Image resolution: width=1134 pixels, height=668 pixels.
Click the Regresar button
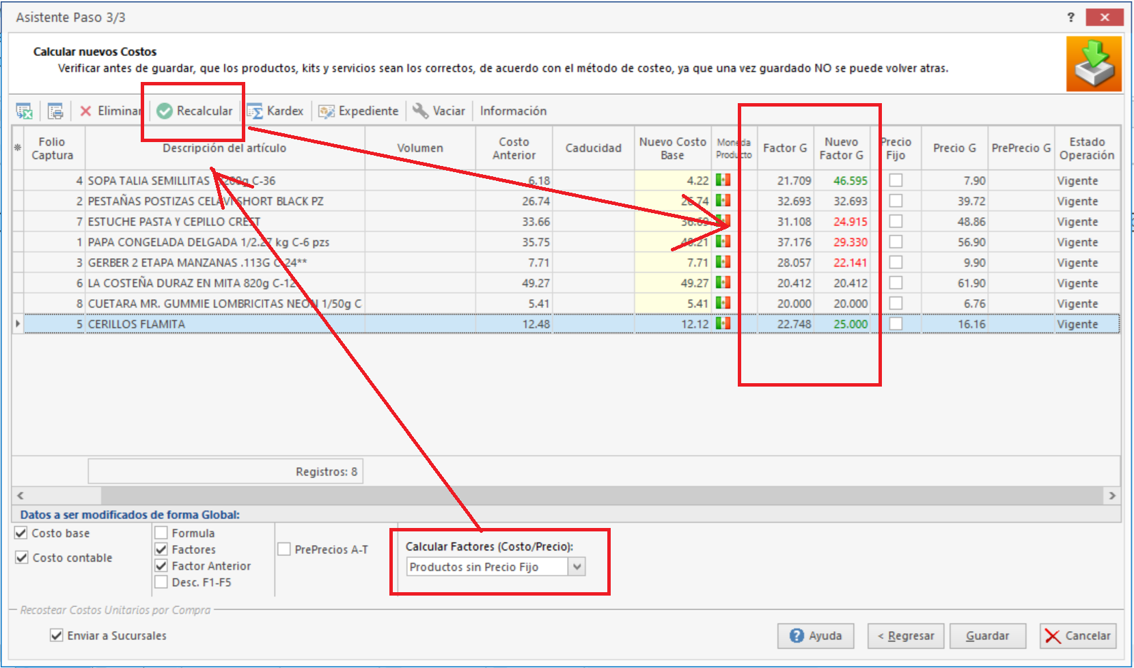coord(906,636)
